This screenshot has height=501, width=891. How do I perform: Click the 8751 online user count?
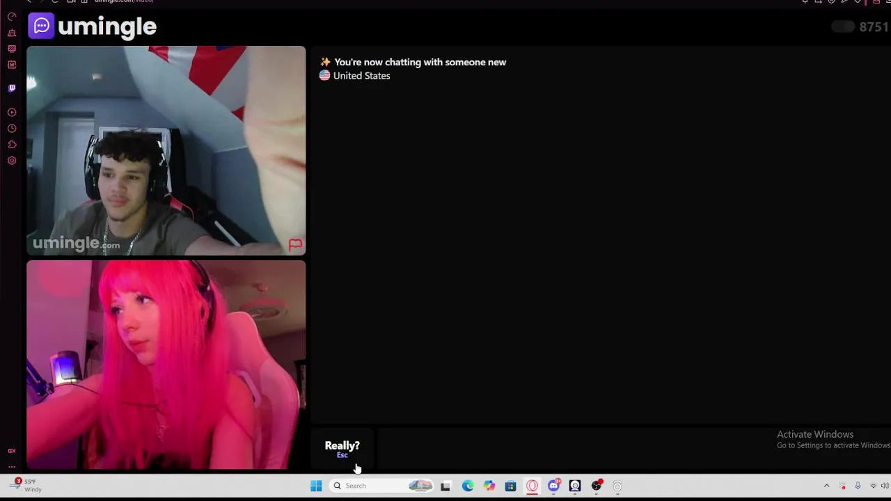tap(874, 27)
